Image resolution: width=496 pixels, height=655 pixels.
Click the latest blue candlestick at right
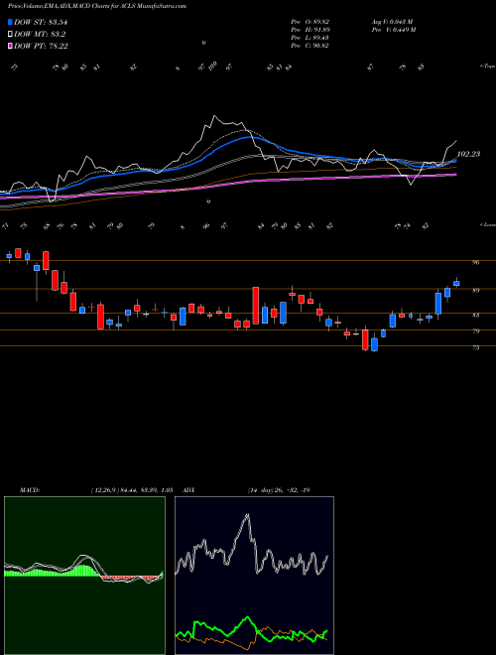(x=456, y=283)
